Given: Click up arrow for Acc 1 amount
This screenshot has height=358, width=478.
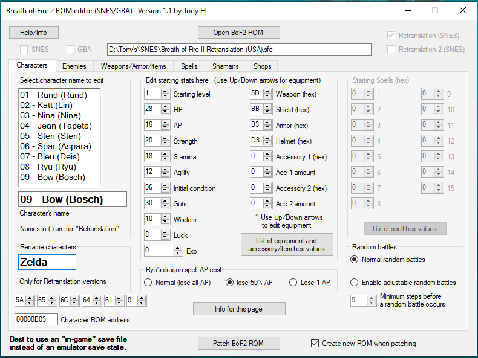Looking at the screenshot, I should pyautogui.click(x=267, y=170).
